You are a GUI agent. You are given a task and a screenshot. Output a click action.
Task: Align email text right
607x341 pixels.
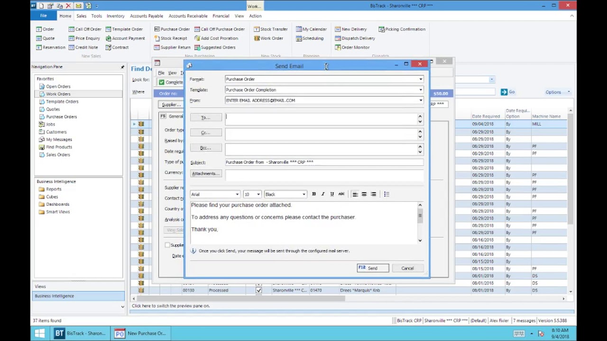(373, 194)
